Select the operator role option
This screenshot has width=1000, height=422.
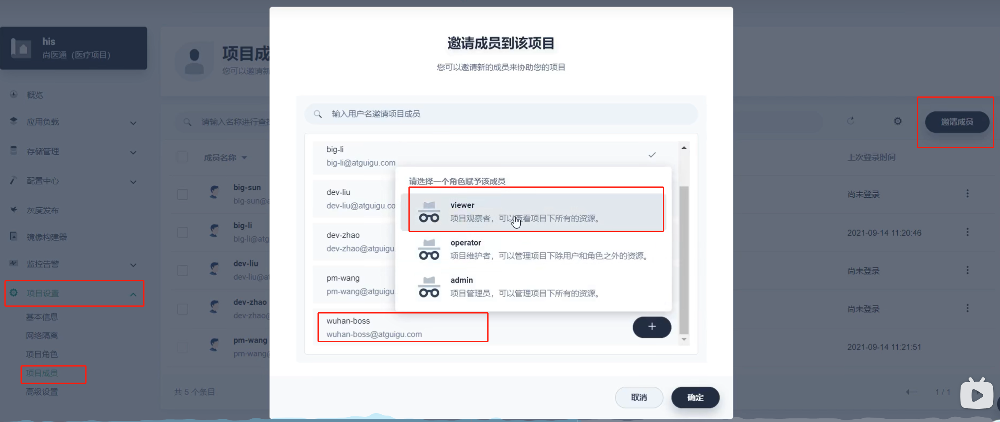(x=533, y=249)
